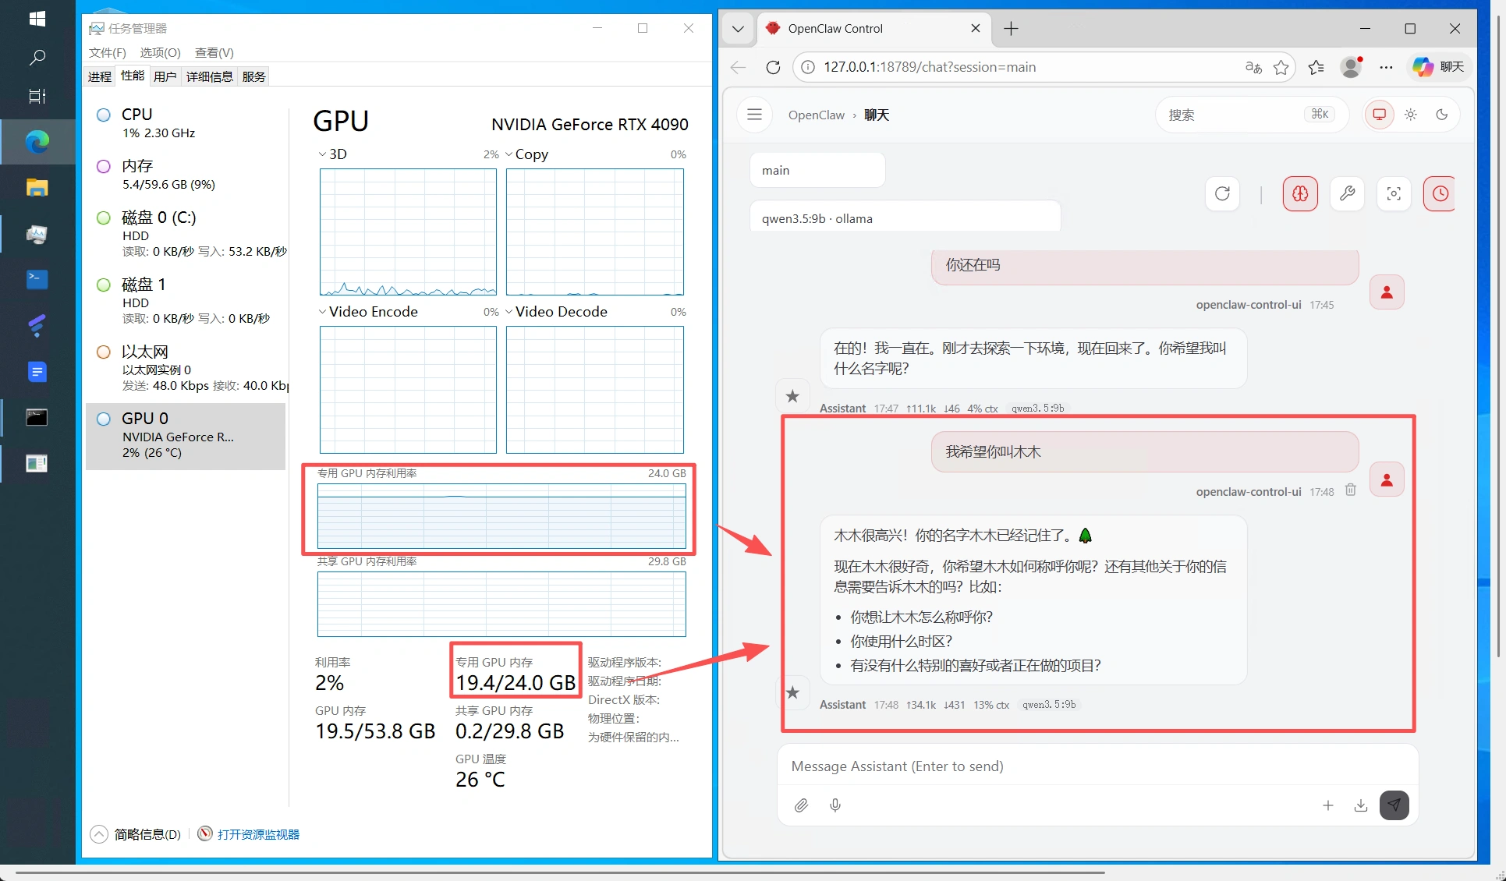Screen dimensions: 1506x881
Task: Open Edge favorites list
Action: [x=1316, y=67]
